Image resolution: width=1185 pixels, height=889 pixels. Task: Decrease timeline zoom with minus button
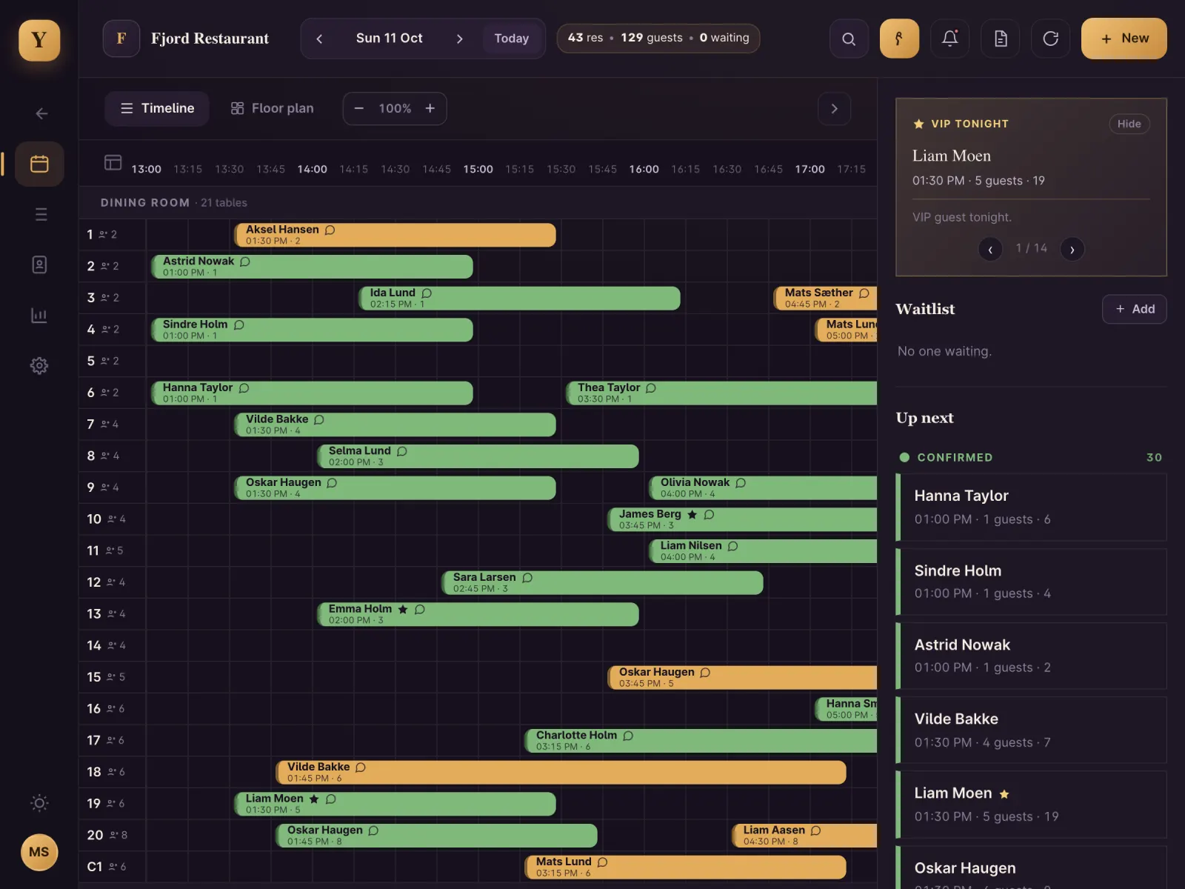(x=359, y=108)
